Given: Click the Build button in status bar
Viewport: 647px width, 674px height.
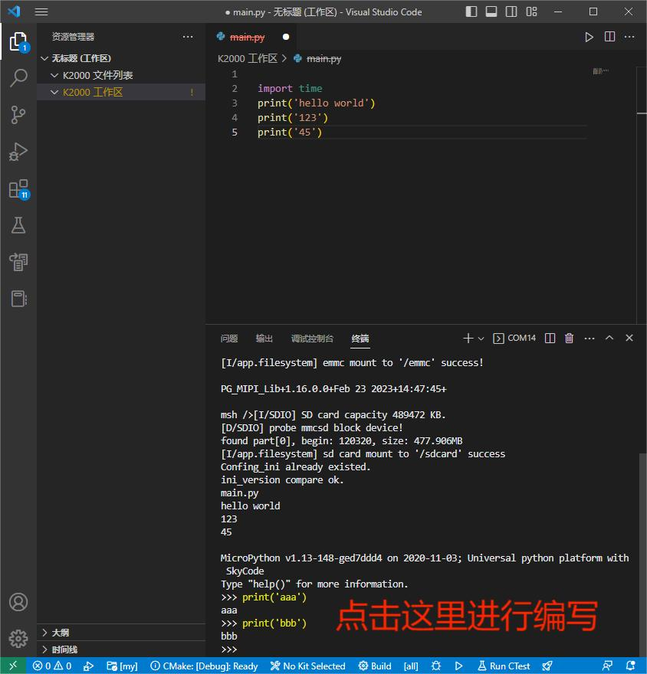Looking at the screenshot, I should tap(375, 666).
